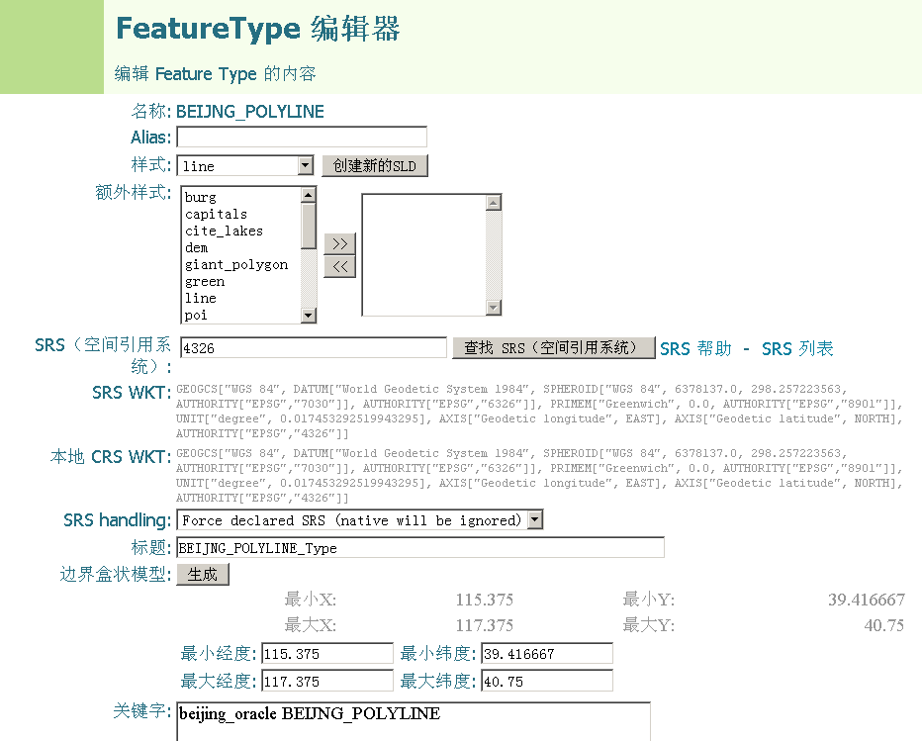Click the 关键字 keywords text area

click(x=414, y=721)
